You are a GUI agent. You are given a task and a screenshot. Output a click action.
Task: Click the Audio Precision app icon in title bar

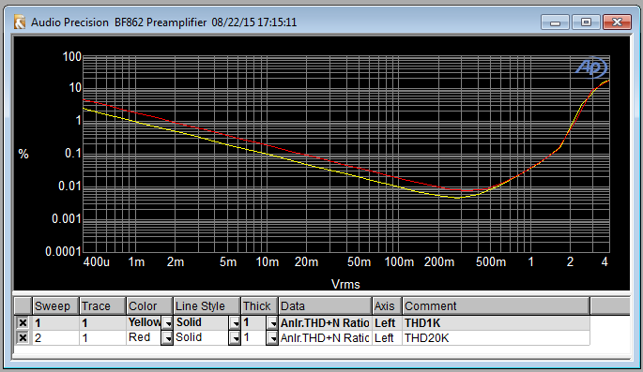pyautogui.click(x=20, y=22)
